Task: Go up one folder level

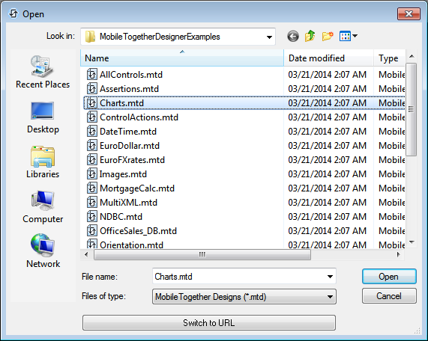Action: point(310,36)
